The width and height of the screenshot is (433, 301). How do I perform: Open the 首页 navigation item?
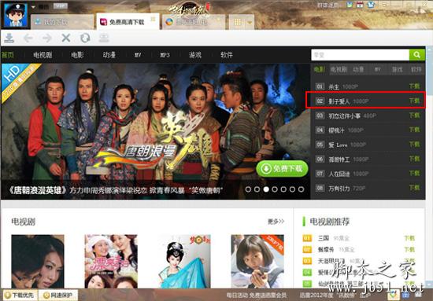[8, 54]
